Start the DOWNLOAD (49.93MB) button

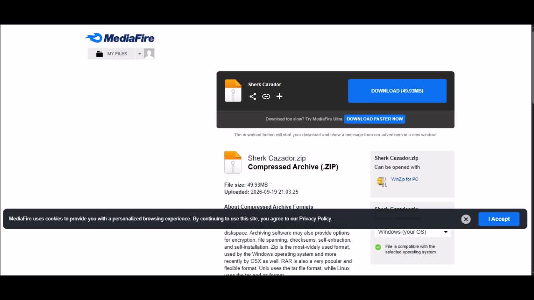(x=397, y=91)
